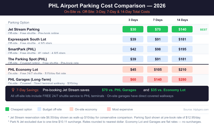Viewport: 214px width, 134px height.
Task: Select Jet Stream 3-day $30 price
Action: coord(133,29)
